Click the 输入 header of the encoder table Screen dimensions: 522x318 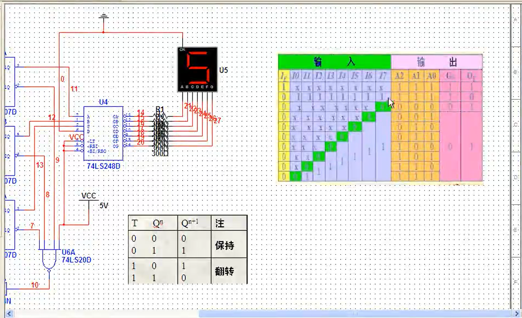(x=335, y=62)
